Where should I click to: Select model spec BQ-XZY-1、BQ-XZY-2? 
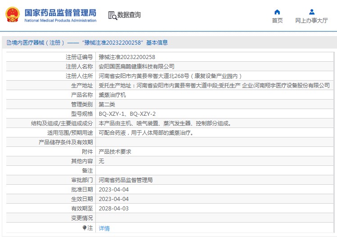[127, 114]
